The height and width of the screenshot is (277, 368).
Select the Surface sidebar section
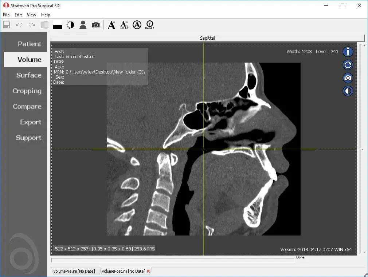click(x=29, y=75)
